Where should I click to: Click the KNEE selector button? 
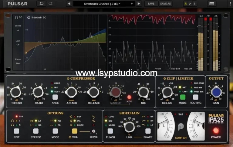pos(55,97)
